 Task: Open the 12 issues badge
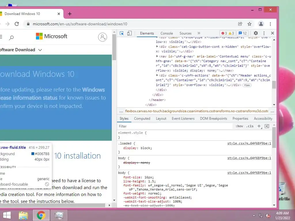tap(243, 33)
